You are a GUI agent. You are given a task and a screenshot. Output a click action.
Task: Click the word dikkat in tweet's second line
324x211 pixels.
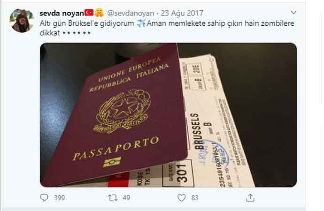coord(50,33)
